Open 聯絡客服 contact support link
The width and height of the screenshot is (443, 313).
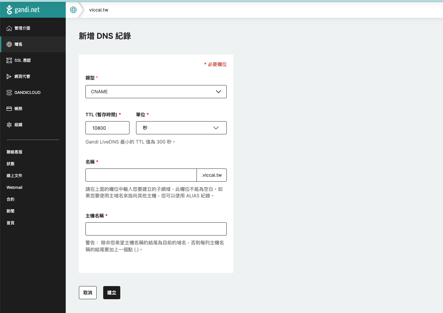coord(14,152)
